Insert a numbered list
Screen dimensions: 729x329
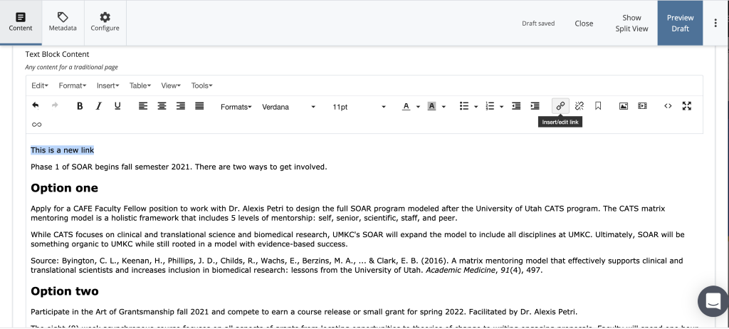pos(490,106)
